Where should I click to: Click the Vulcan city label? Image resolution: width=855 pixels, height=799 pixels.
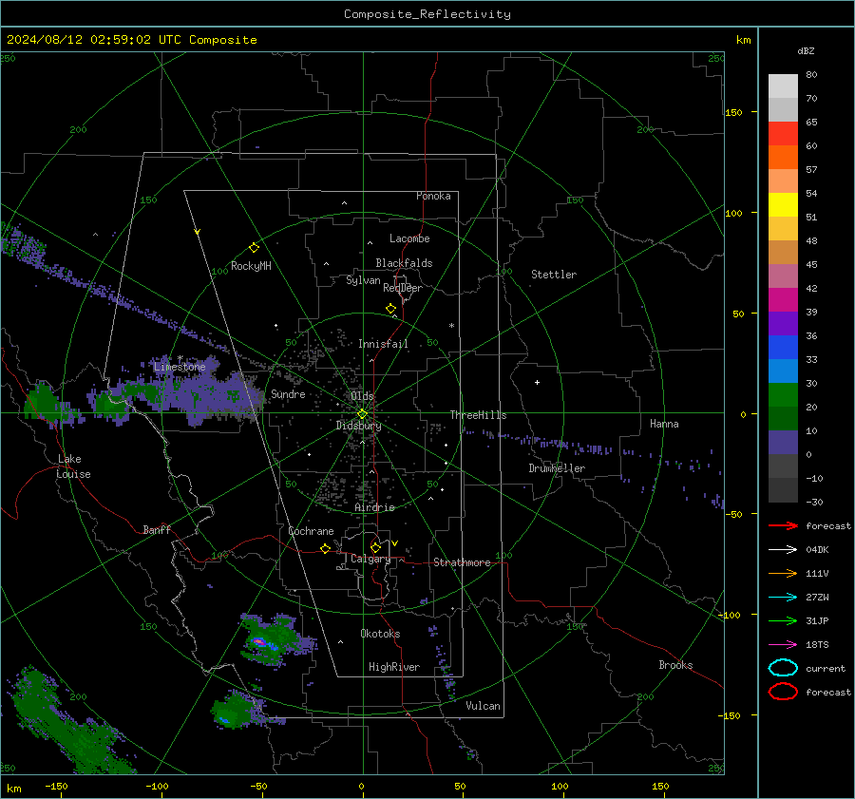484,706
